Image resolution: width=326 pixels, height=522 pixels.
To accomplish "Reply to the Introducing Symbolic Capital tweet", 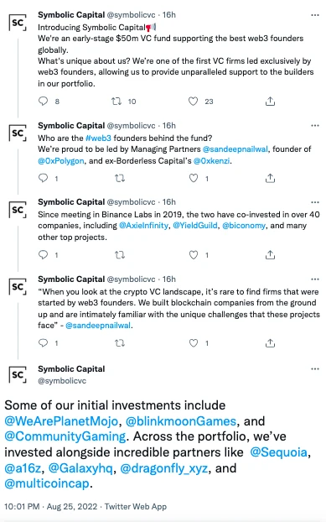I will point(44,101).
